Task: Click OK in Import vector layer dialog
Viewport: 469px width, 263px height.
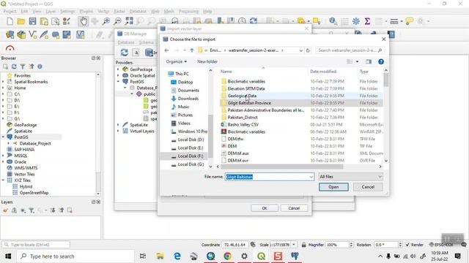Action: click(265, 208)
